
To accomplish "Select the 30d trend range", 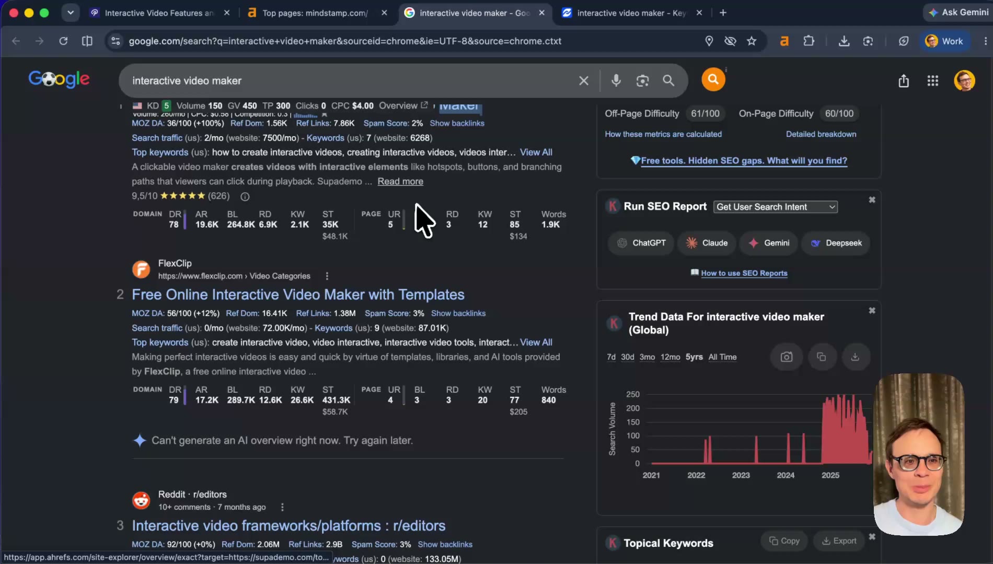I will [x=627, y=357].
